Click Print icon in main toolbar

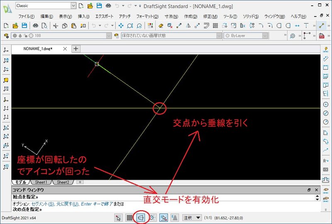[35, 26]
